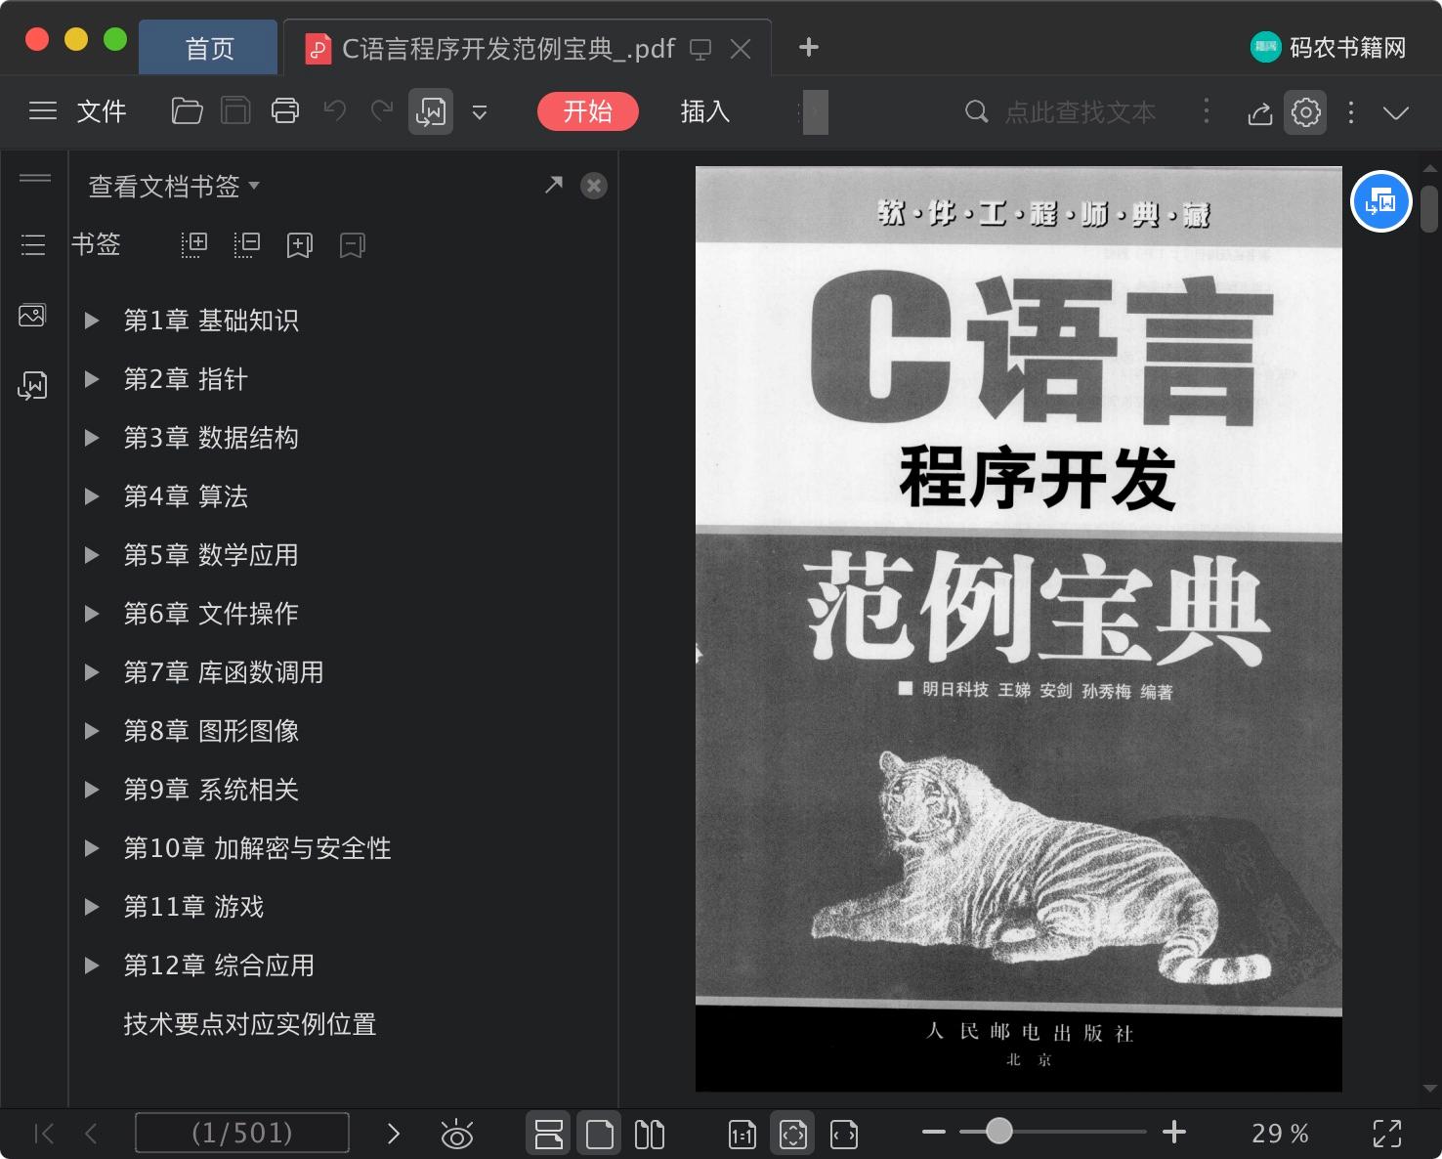Image resolution: width=1442 pixels, height=1159 pixels.
Task: Select the 插入 ribbon tab
Action: (705, 111)
